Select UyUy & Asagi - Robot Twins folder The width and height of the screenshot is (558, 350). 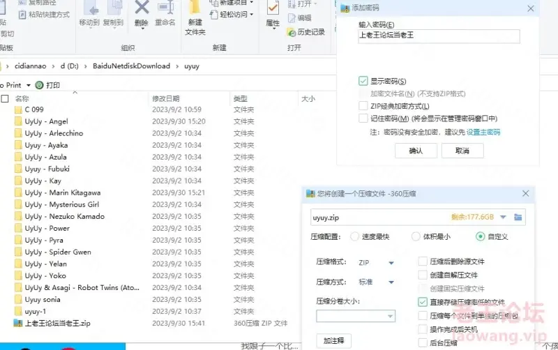pyautogui.click(x=82, y=287)
